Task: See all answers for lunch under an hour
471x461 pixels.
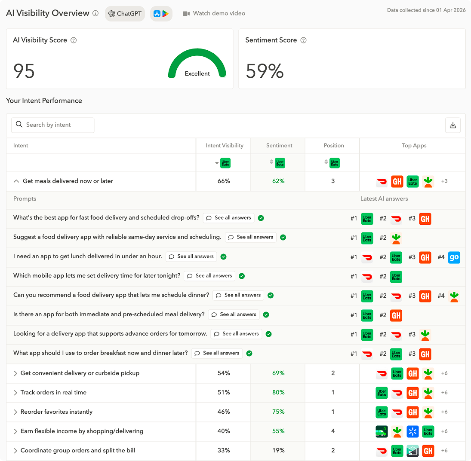Action: tap(191, 256)
